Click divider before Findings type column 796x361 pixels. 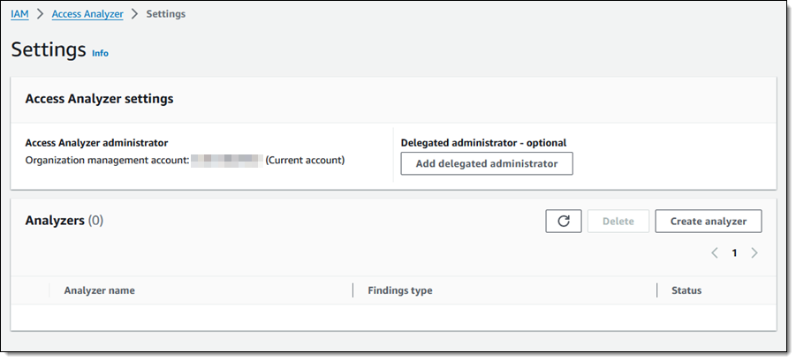353,290
